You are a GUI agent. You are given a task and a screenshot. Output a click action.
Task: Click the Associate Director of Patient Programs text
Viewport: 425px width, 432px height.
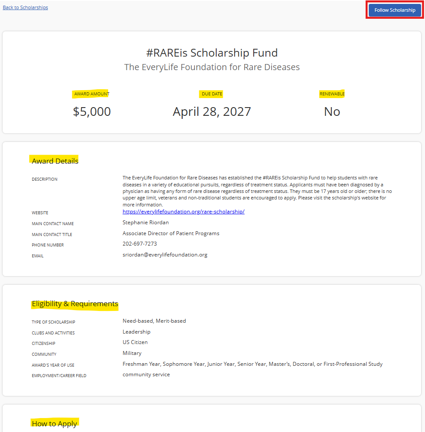(x=171, y=233)
